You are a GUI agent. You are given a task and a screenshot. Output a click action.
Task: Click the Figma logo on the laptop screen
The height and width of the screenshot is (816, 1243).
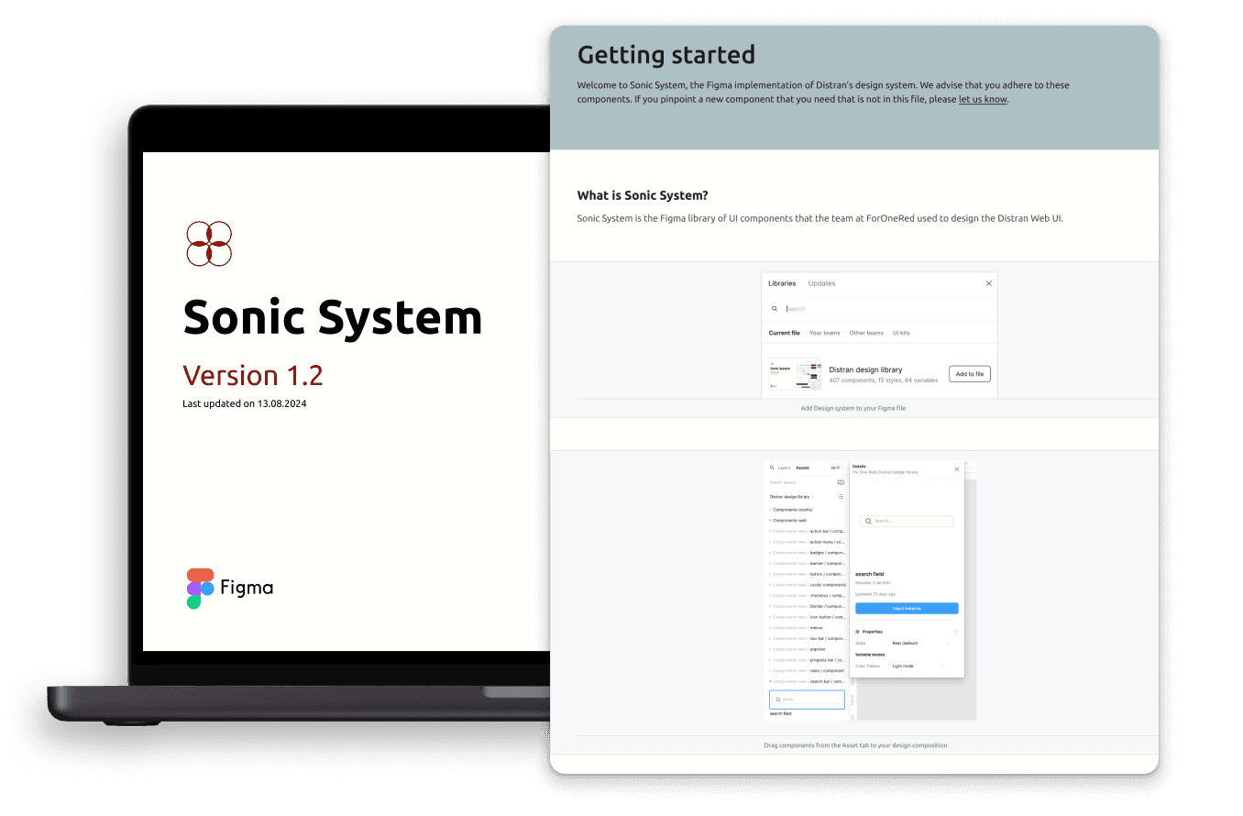click(230, 589)
